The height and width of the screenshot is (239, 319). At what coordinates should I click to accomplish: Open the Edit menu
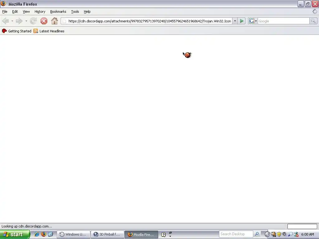click(x=15, y=12)
